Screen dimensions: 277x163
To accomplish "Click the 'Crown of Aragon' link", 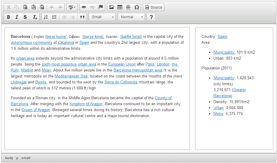I will pos(36,110).
